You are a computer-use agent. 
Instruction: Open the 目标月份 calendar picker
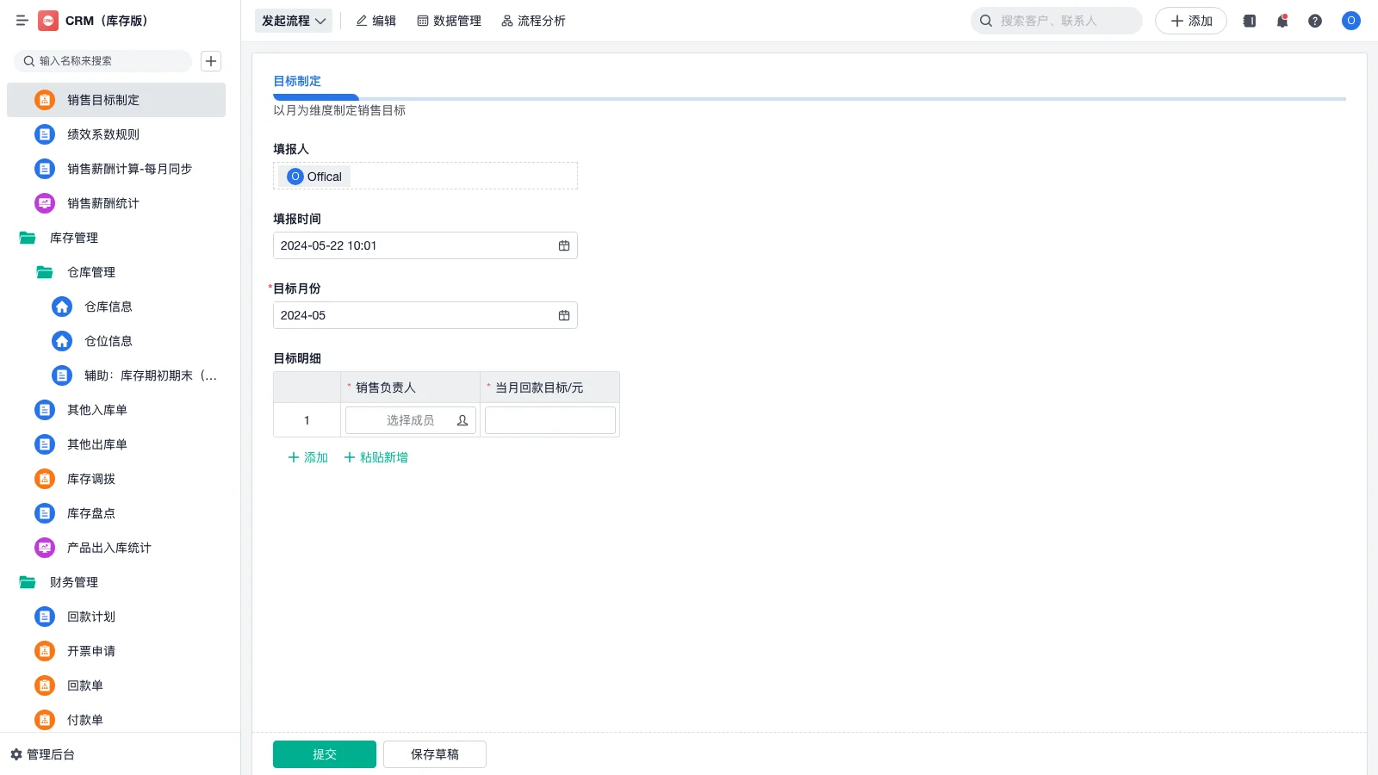pos(564,315)
